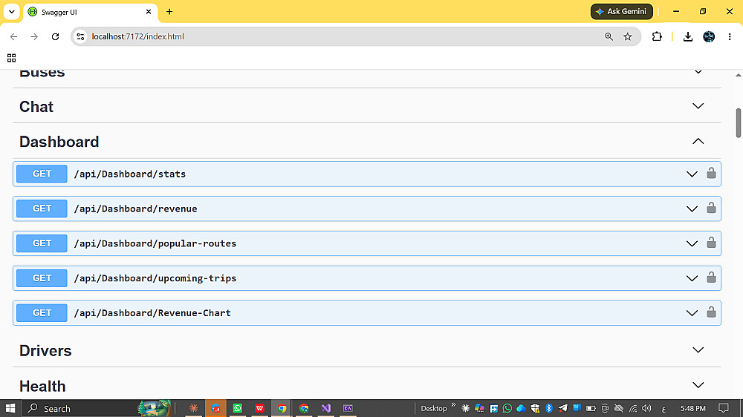The image size is (743, 417).
Task: Open the lock icon for popular-routes endpoint
Action: (x=711, y=243)
